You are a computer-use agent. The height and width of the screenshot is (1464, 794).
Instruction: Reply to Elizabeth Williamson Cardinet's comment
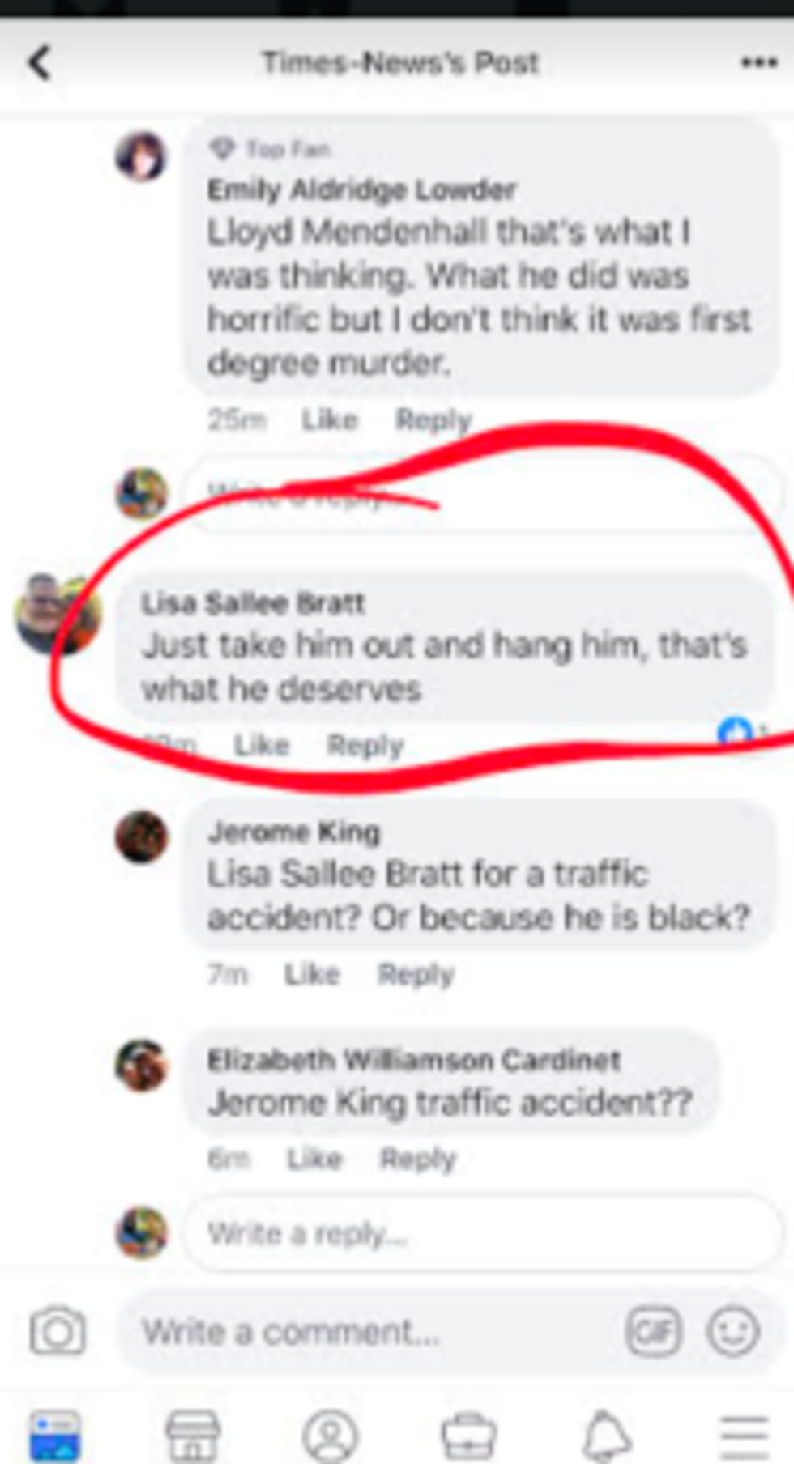(419, 1159)
